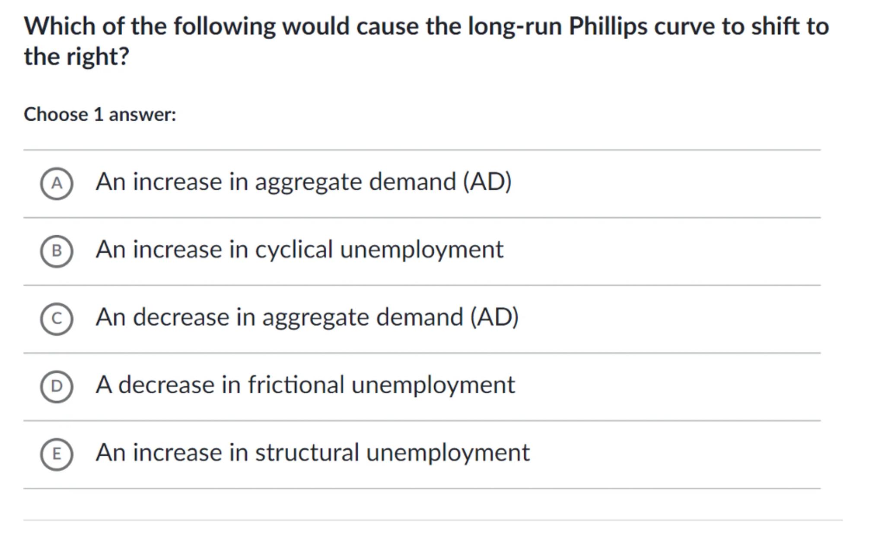
Task: Click the word 'structural' in option E
Action: [307, 452]
